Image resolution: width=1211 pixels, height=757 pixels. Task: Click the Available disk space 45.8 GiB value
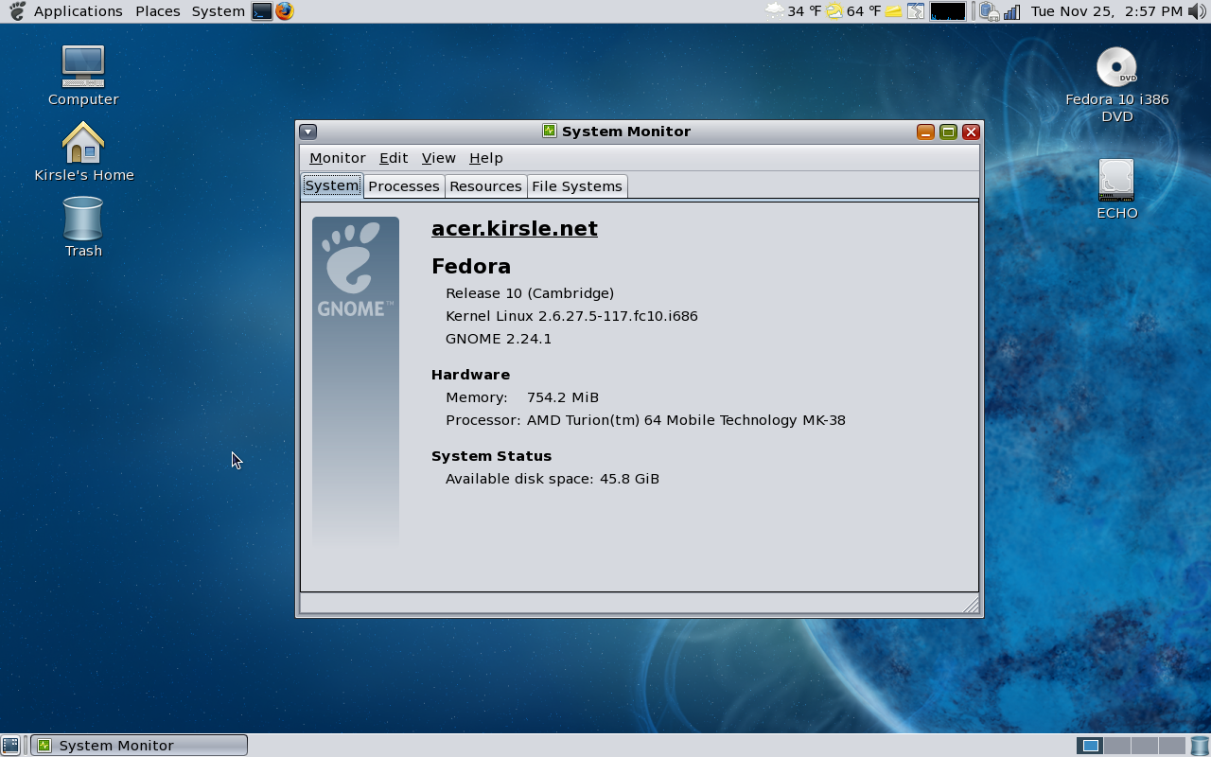coord(629,479)
